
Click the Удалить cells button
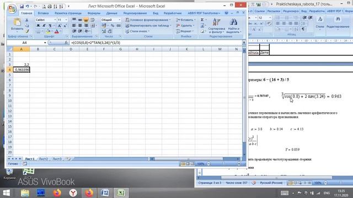pyautogui.click(x=185, y=26)
